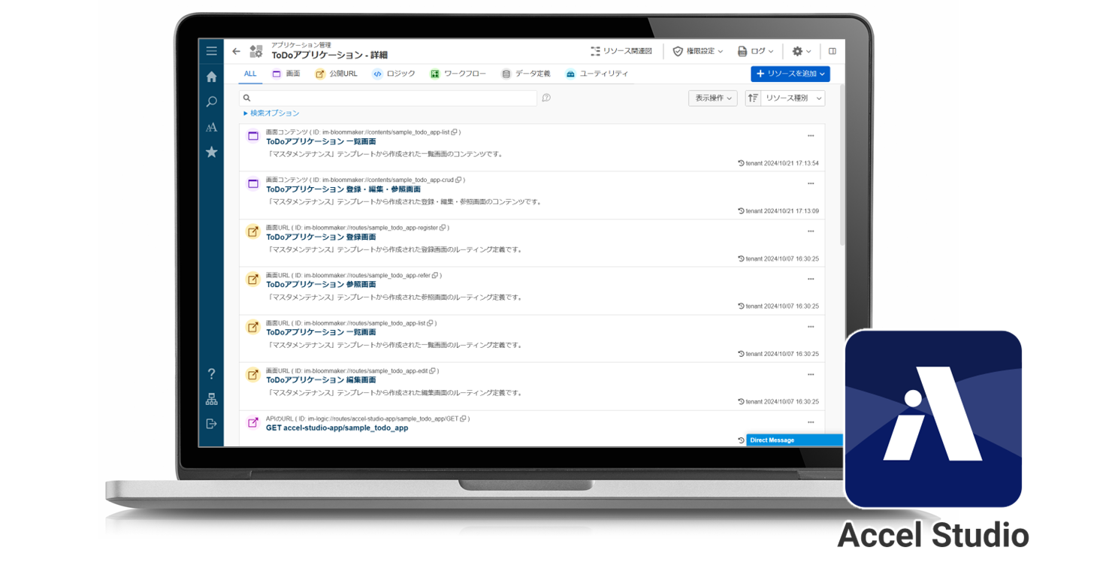Click the sidebar star favorites icon

pyautogui.click(x=211, y=153)
